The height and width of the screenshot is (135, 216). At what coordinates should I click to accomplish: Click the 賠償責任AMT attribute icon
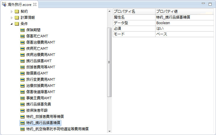(x=22, y=73)
